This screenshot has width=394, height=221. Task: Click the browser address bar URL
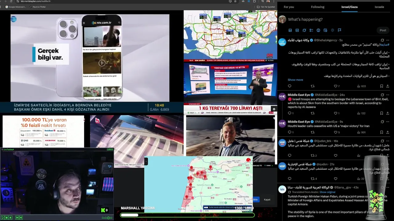[x=35, y=1]
